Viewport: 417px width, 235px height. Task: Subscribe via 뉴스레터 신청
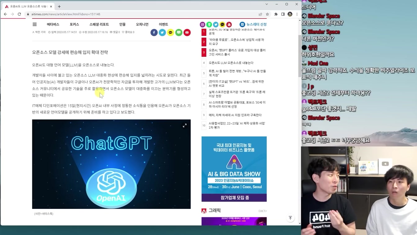point(253,24)
